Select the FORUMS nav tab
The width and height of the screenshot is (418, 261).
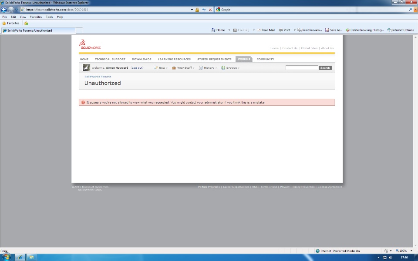pyautogui.click(x=244, y=59)
